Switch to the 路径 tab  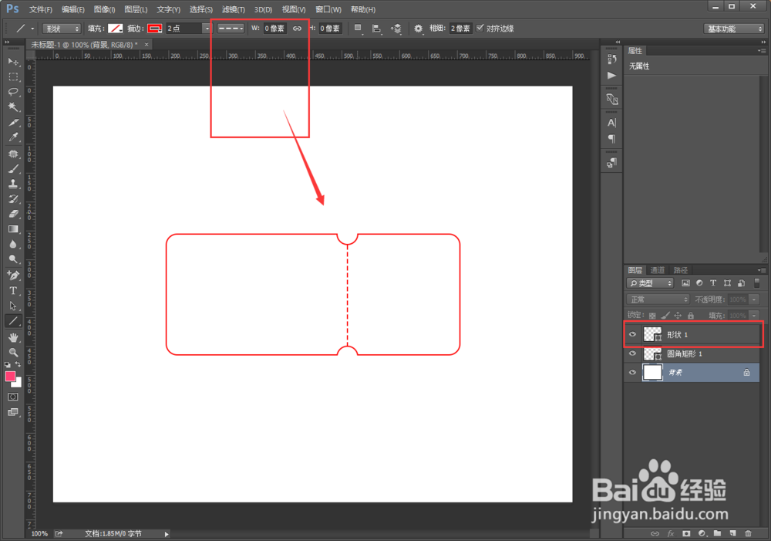(681, 270)
